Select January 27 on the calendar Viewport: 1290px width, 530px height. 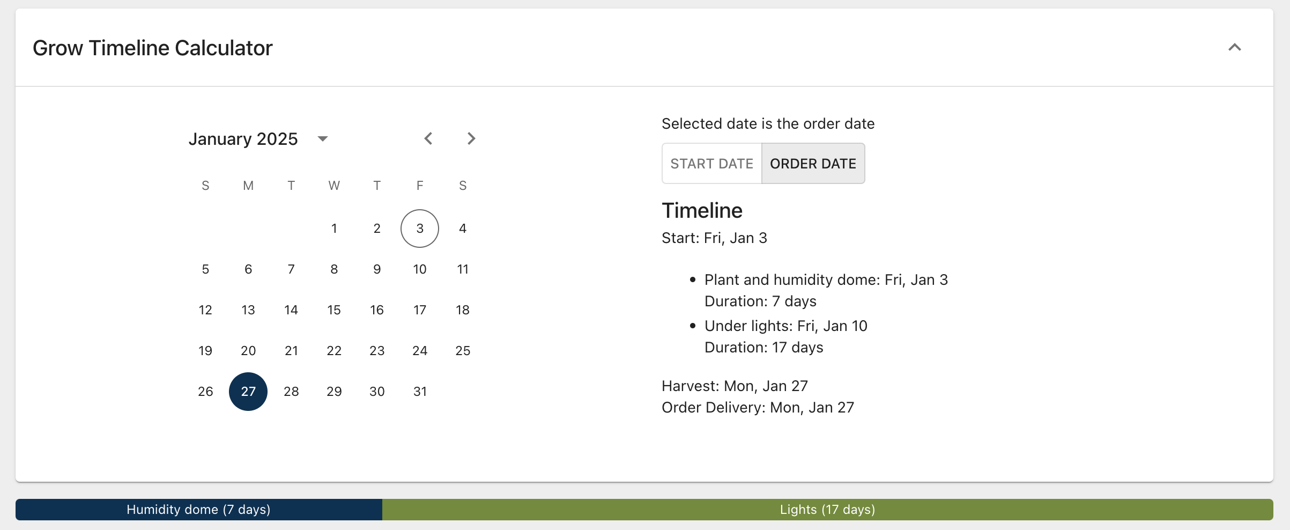pos(248,392)
